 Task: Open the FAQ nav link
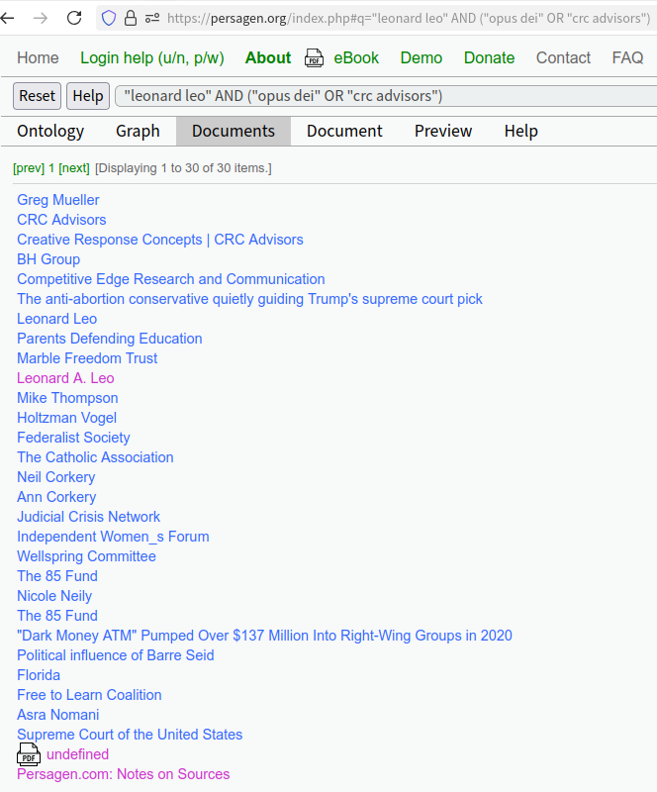tap(627, 58)
